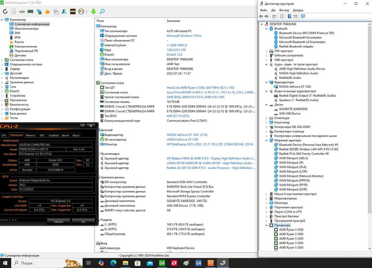Screen dimensions: 372x268
Task: Expand the HID-пристрої node
Action: click(266, 51)
